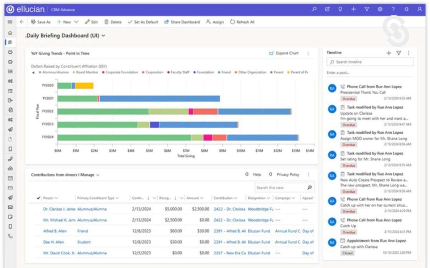Viewport: 430px width, 268px height.
Task: Filter Timeline entries with the funnel icon
Action: click(x=399, y=53)
